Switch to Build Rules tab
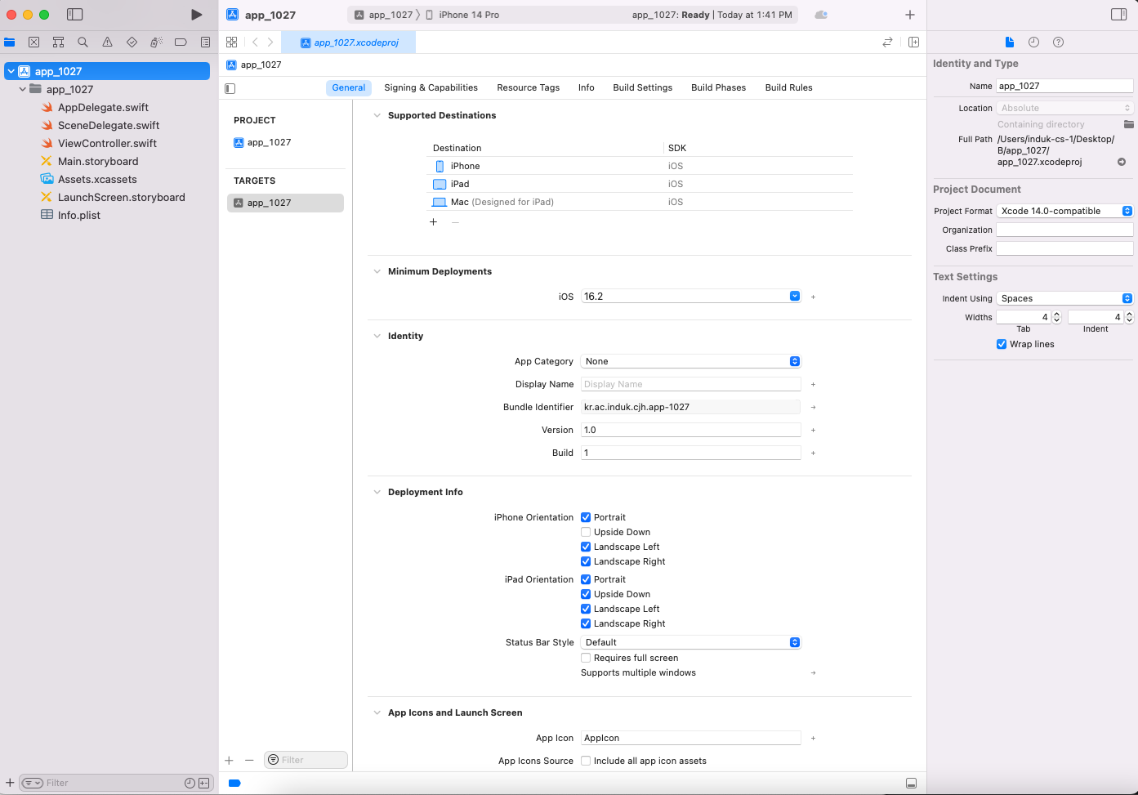 point(788,87)
